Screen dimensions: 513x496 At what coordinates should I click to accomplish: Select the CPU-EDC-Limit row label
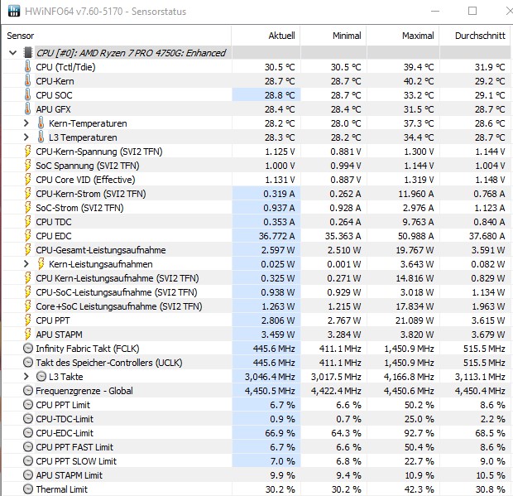[x=65, y=433]
